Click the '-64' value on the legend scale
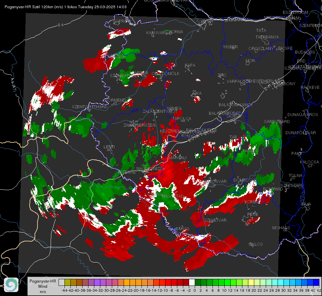 [64, 290]
